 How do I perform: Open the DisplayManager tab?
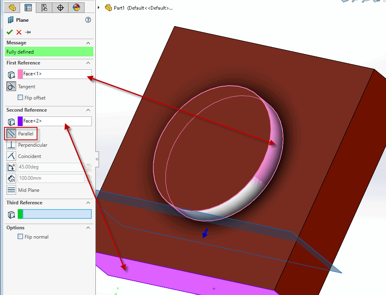click(x=76, y=7)
